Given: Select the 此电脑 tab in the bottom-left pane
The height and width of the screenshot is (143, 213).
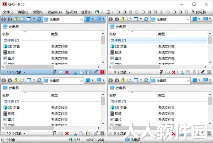Looking at the screenshot, I should (x=11, y=88).
